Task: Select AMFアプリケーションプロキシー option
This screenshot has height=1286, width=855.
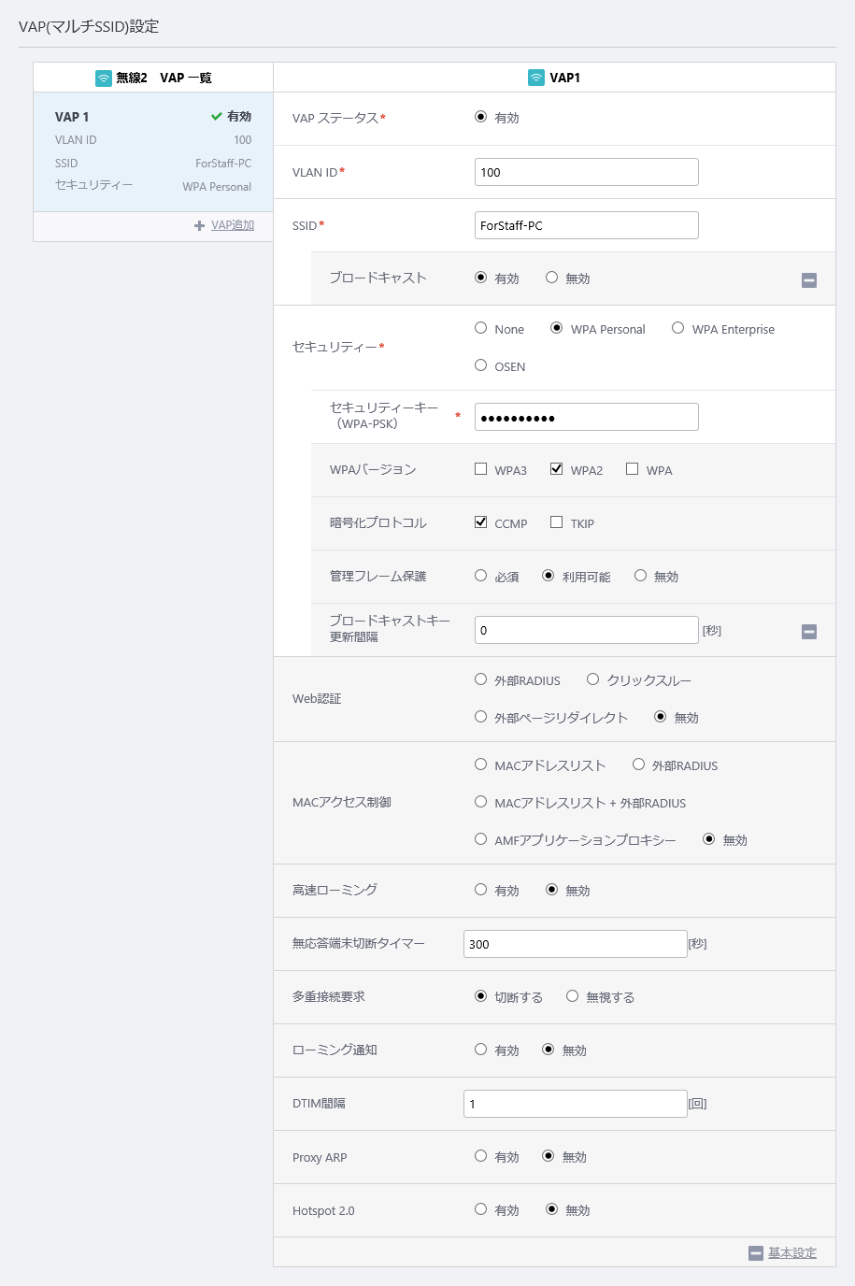Action: pyautogui.click(x=480, y=839)
